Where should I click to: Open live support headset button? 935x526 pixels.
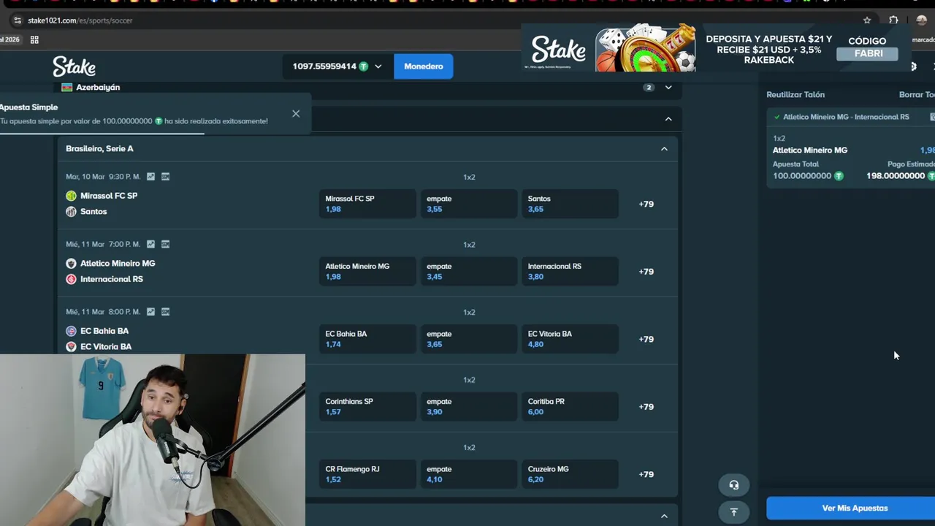(x=733, y=485)
